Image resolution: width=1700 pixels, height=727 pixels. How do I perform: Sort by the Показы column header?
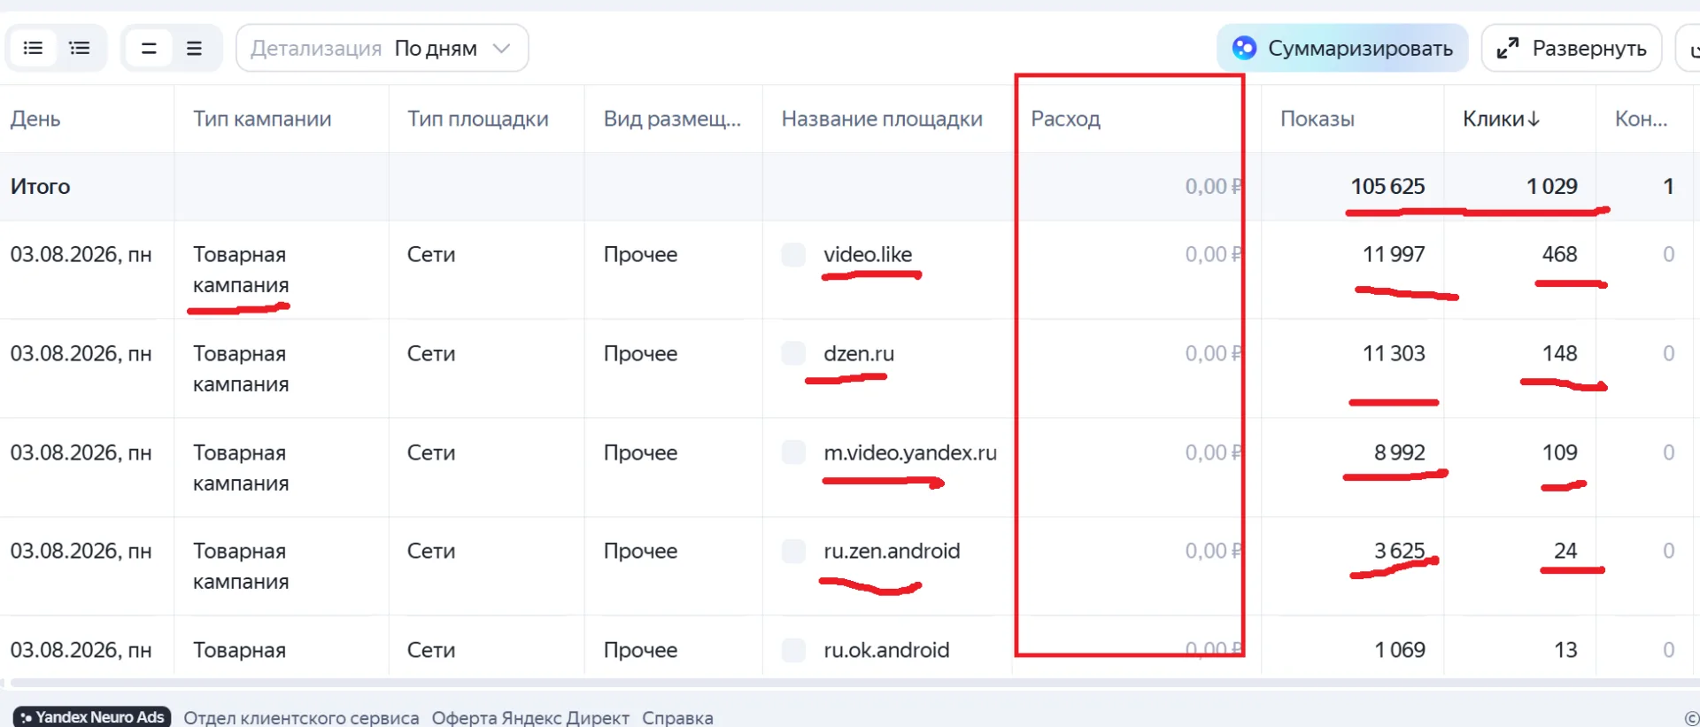(x=1317, y=119)
